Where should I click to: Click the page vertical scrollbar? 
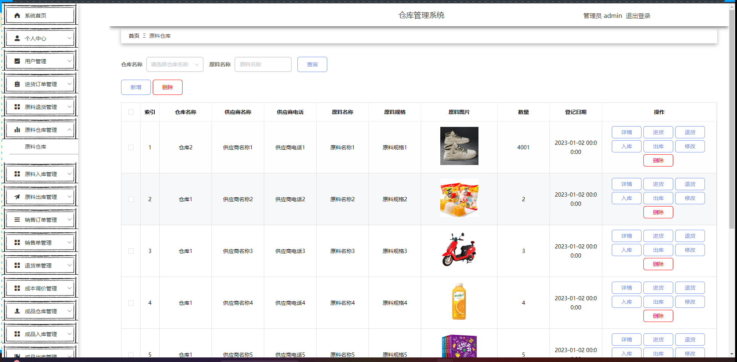(732, 118)
